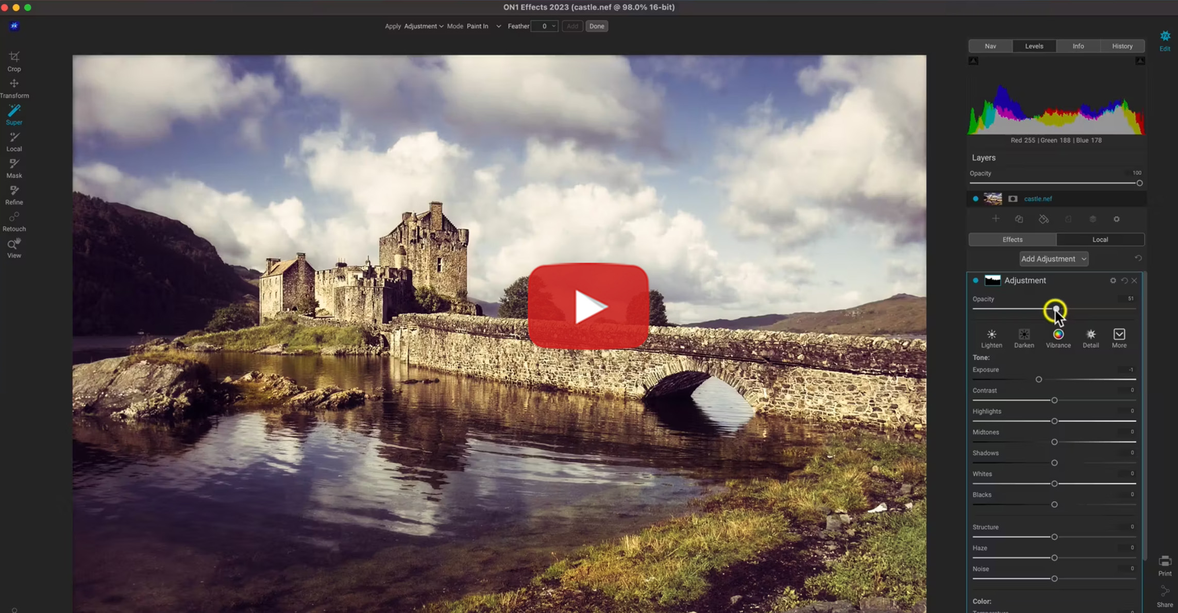
Task: Toggle the Adjustment on/off dot
Action: pos(975,281)
